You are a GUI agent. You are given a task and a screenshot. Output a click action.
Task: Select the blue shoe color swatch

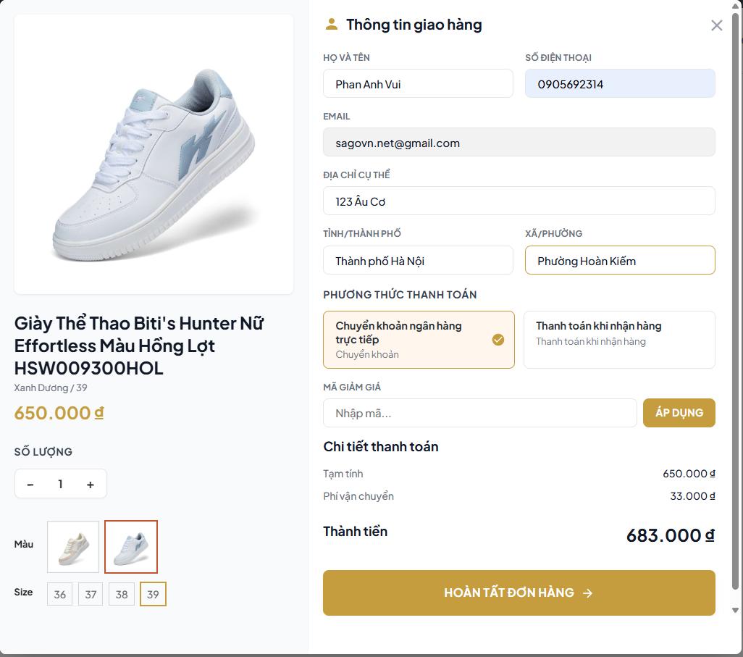(x=131, y=547)
